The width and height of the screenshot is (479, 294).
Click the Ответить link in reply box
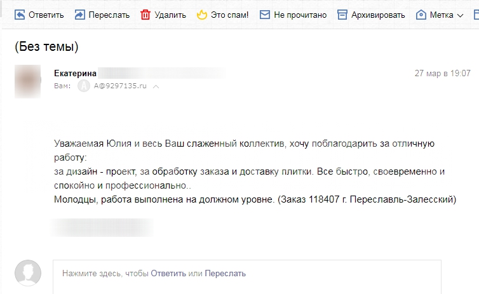[168, 273]
